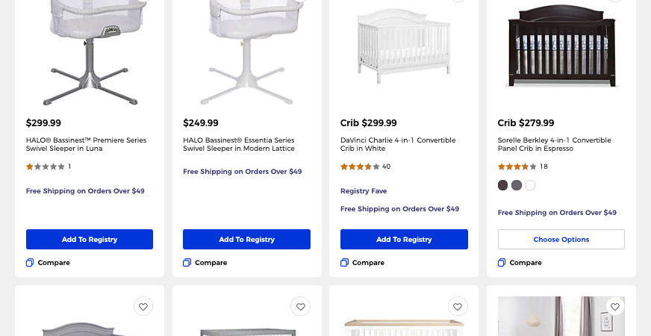Select espresso color swatch for Sorelle Berkley

click(x=502, y=185)
